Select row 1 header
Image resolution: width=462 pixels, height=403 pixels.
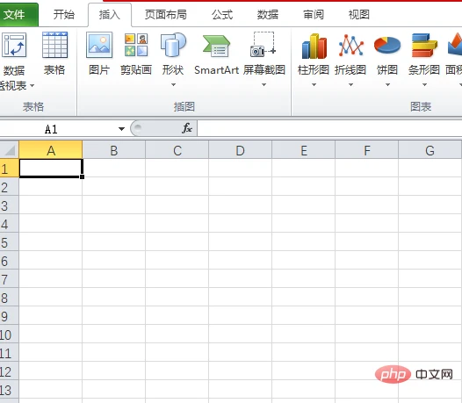point(9,169)
